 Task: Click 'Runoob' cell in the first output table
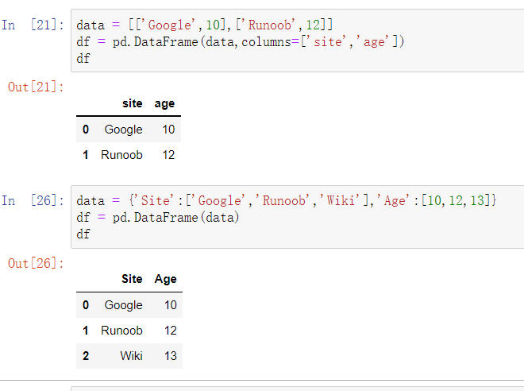point(121,155)
